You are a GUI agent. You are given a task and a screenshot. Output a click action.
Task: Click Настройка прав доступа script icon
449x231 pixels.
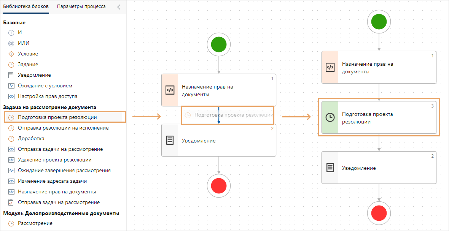(11, 97)
